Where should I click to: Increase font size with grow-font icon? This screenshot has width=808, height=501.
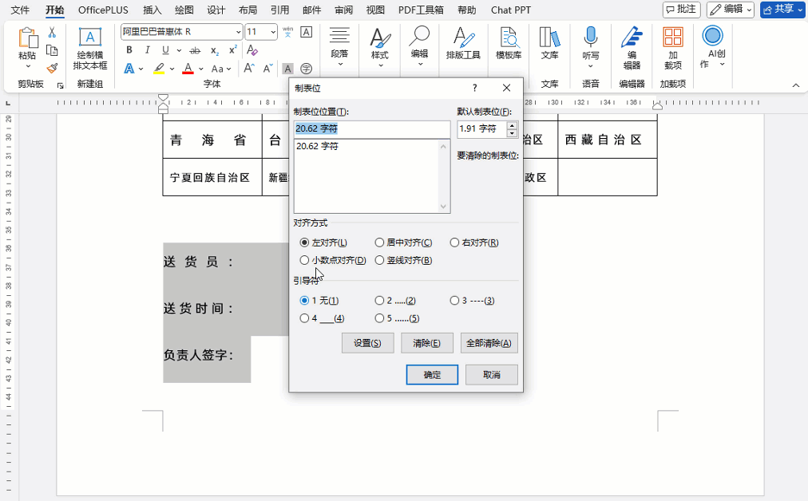tap(249, 69)
